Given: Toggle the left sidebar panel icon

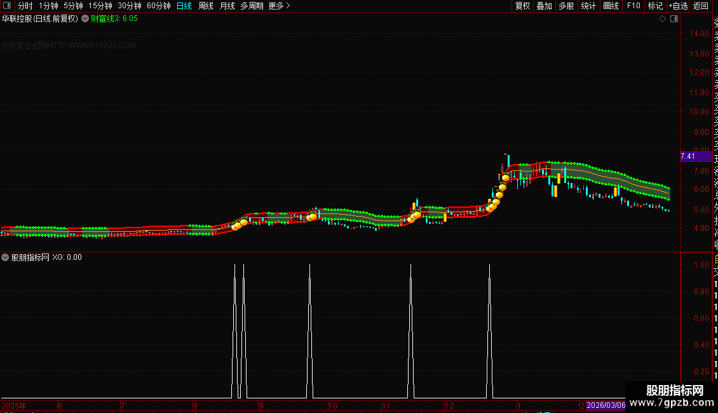Looking at the screenshot, I should pos(7,6).
